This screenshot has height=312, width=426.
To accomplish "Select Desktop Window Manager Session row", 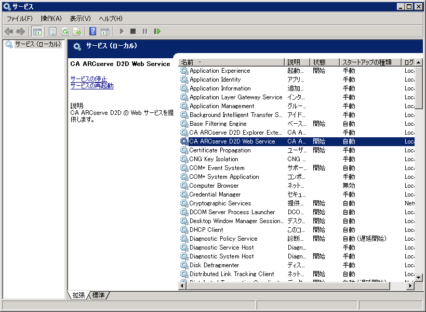I will [x=297, y=221].
